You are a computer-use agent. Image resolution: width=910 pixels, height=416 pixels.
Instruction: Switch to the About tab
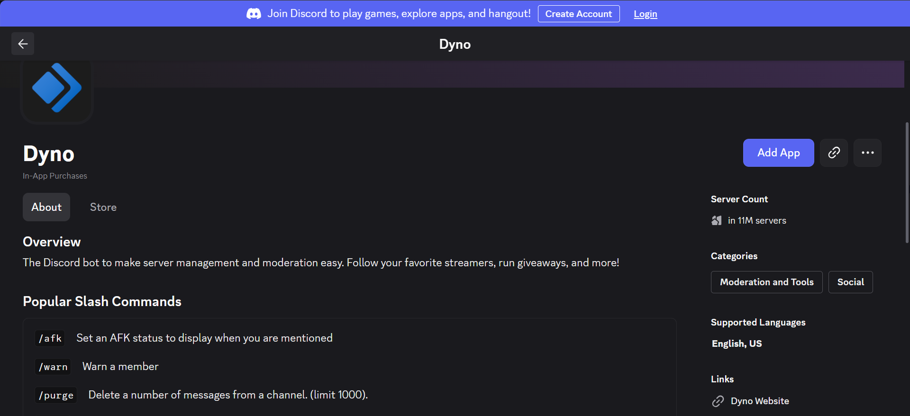tap(46, 207)
